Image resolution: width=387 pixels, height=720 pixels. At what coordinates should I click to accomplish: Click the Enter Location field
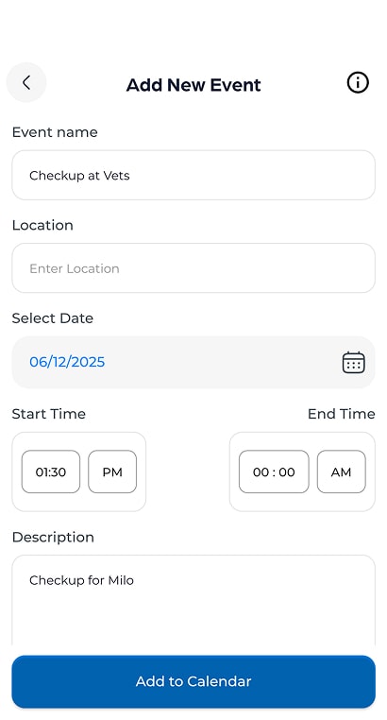click(x=193, y=268)
